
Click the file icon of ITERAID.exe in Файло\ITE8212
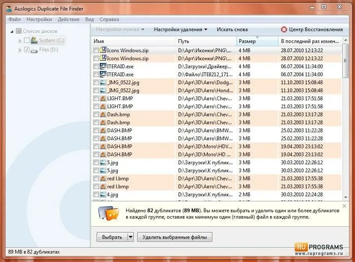pyautogui.click(x=103, y=74)
